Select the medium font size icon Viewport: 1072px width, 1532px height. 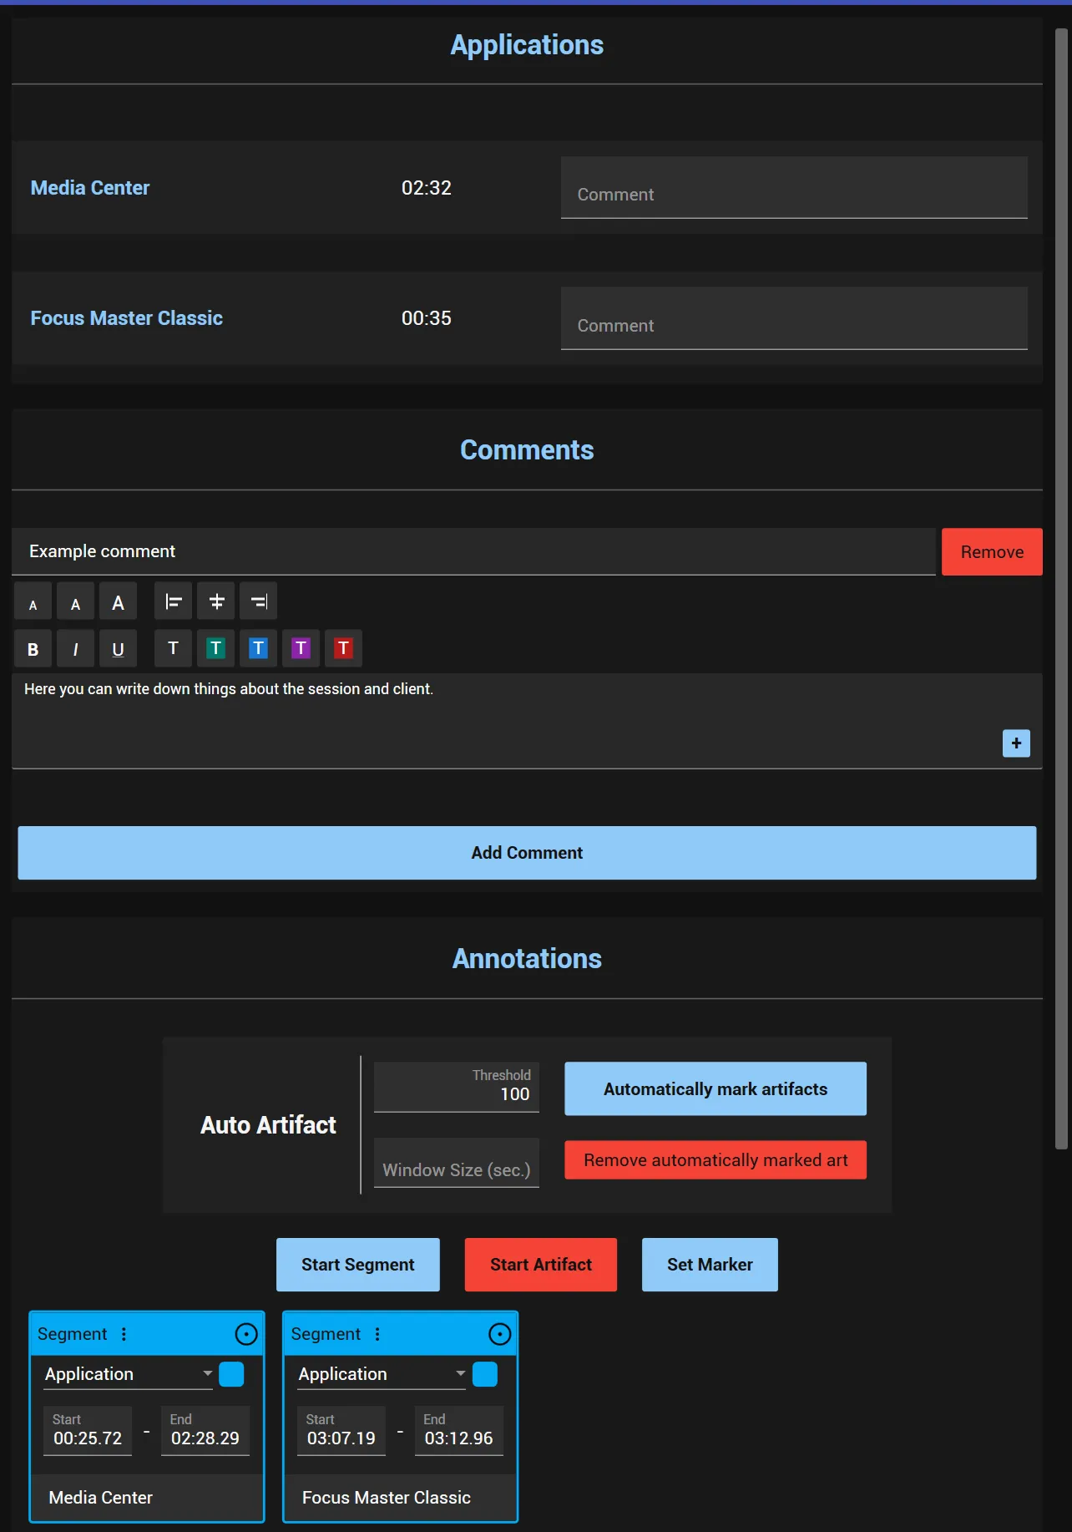[76, 602]
